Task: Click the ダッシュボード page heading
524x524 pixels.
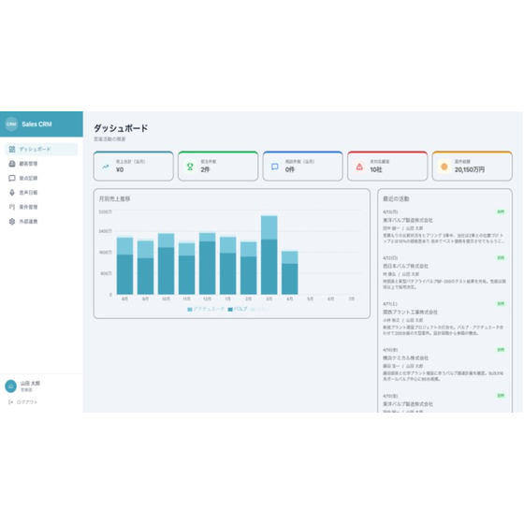Action: pos(121,128)
